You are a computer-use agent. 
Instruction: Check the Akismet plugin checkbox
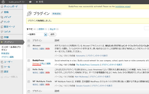[x=29, y=46]
